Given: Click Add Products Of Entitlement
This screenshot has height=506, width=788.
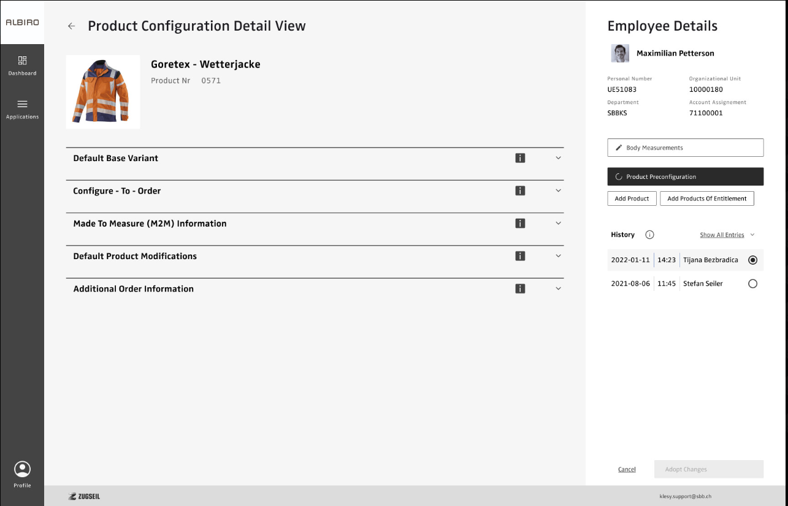Looking at the screenshot, I should [706, 198].
